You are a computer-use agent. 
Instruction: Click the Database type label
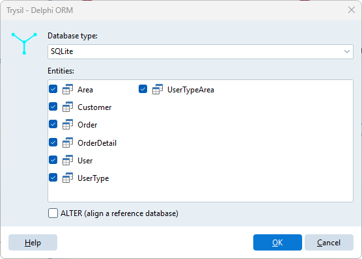(x=72, y=36)
